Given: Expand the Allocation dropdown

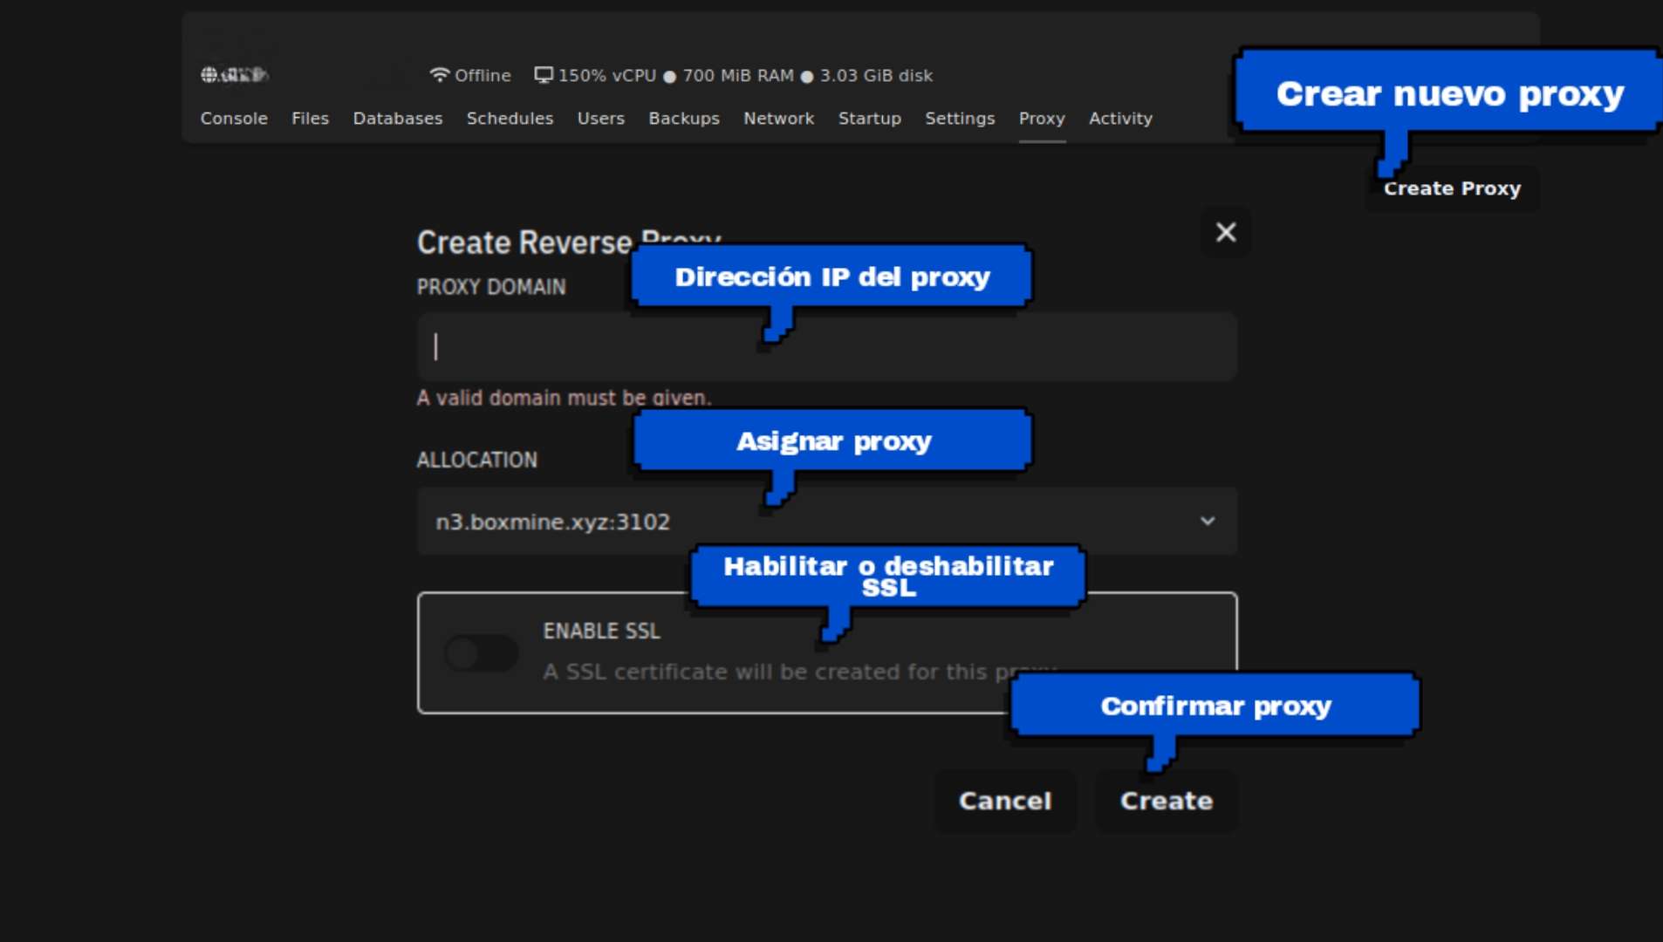Looking at the screenshot, I should pos(1208,521).
